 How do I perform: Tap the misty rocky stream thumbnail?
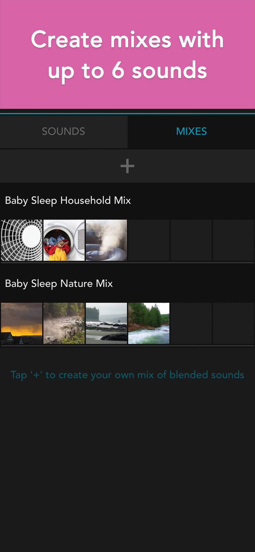point(64,323)
